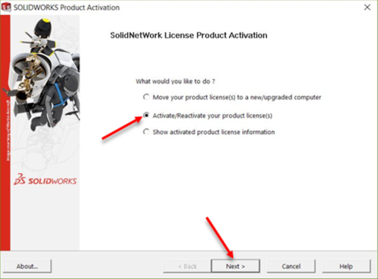The image size is (378, 279).
Task: Open Help for product activation
Action: pyautogui.click(x=346, y=266)
